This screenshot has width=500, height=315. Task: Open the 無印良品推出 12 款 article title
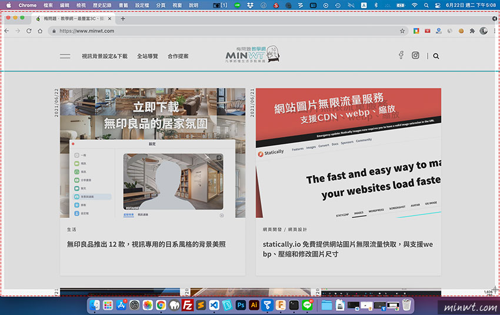coord(146,244)
